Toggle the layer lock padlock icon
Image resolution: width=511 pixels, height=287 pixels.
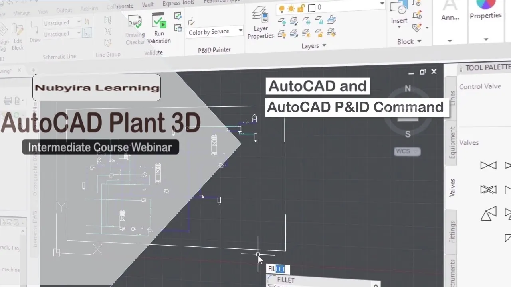[x=301, y=8]
